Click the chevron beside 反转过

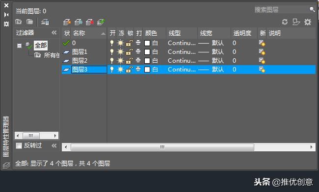54,145
